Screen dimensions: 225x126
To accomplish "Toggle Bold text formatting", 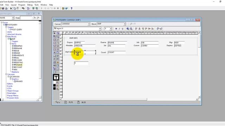I will 116,29.
